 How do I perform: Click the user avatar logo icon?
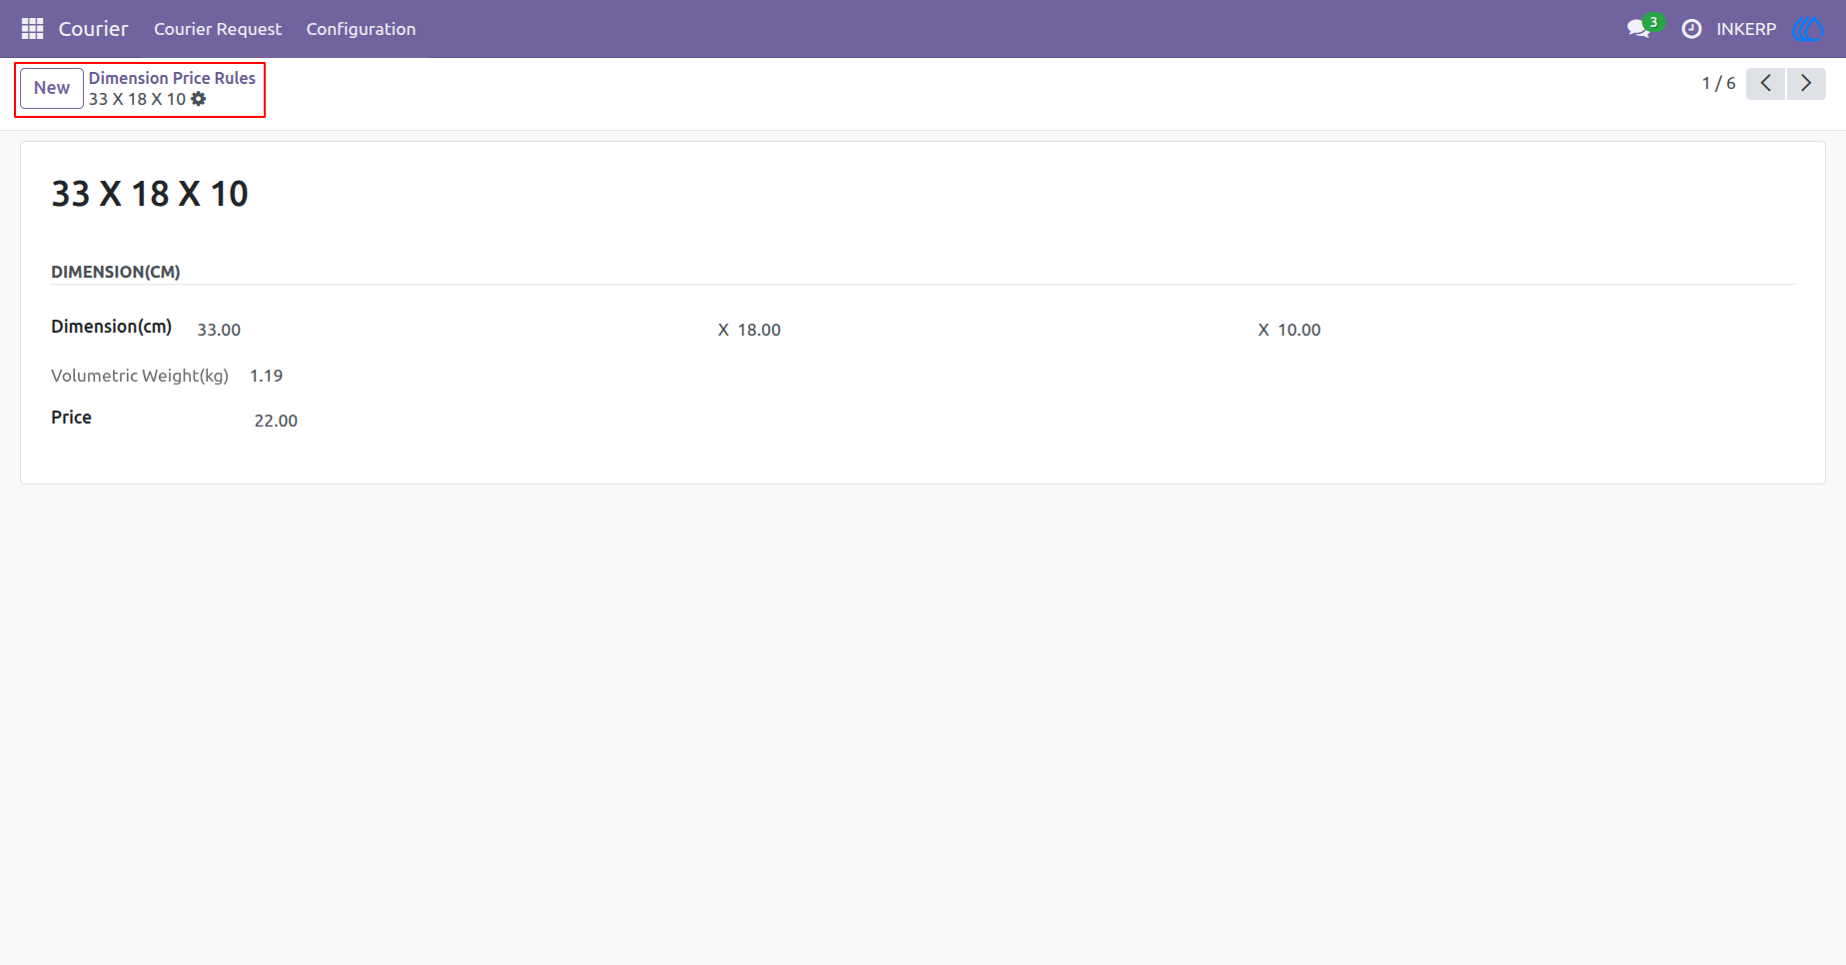click(x=1808, y=29)
